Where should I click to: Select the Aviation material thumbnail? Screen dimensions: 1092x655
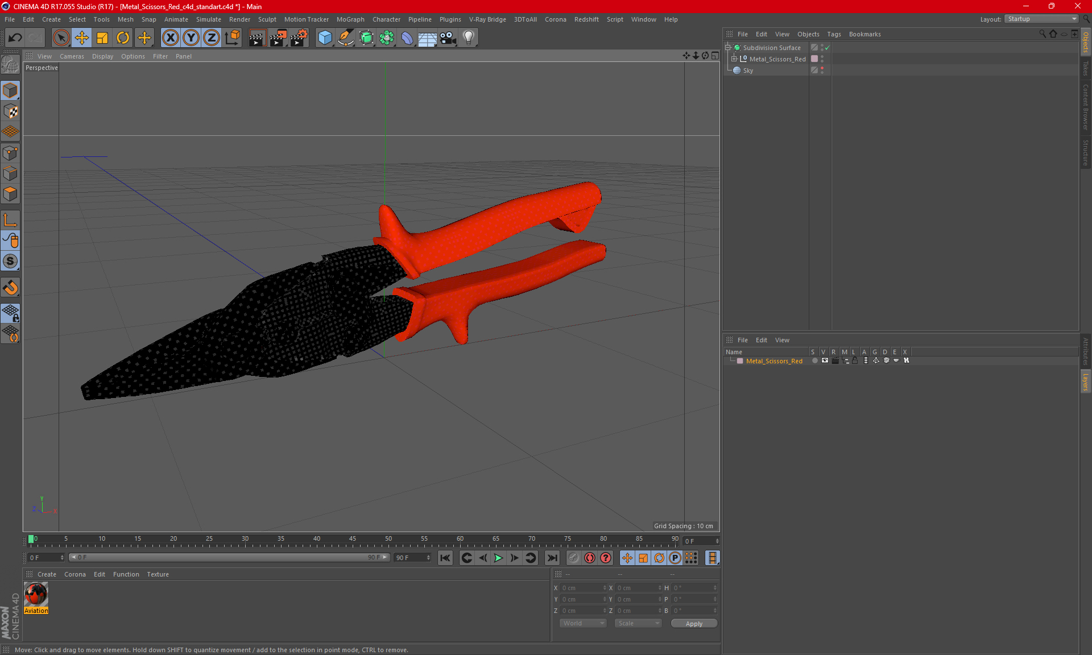pyautogui.click(x=36, y=595)
